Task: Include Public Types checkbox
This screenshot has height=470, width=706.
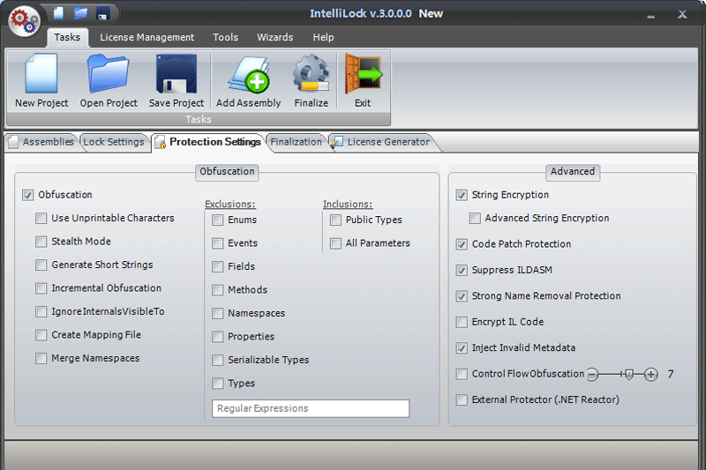Action: click(335, 220)
